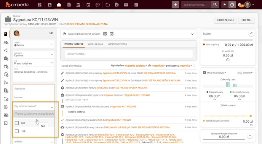The image size is (262, 144).
Task: Open the bank building icon in top navigation
Action: click(78, 5)
